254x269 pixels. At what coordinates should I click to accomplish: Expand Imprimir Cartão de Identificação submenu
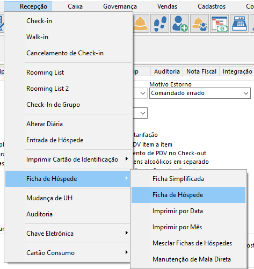pyautogui.click(x=69, y=159)
